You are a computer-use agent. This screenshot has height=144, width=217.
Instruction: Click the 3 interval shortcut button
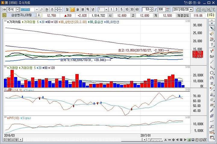[x=116, y=9]
